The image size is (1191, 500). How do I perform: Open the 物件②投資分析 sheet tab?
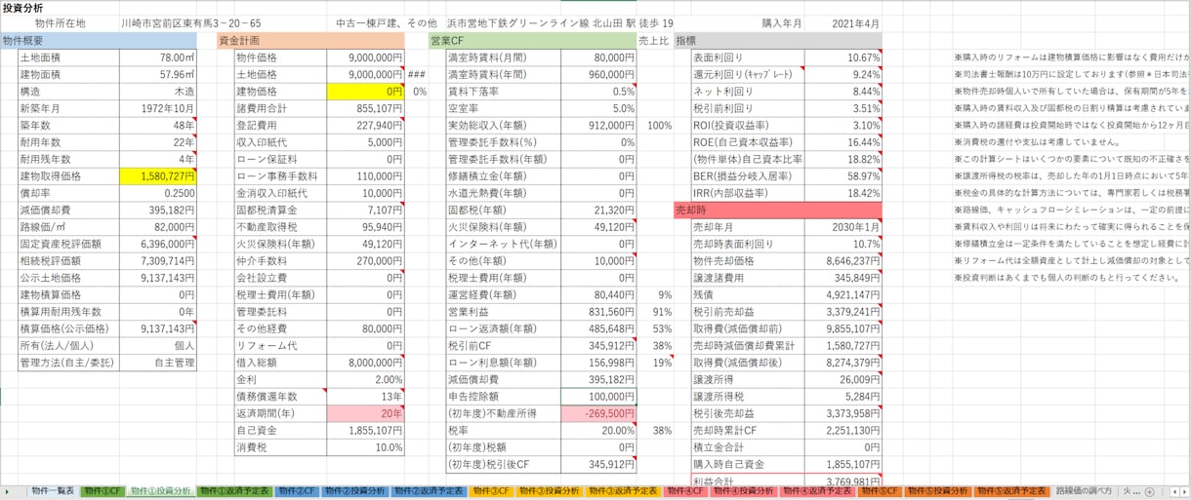tap(353, 491)
